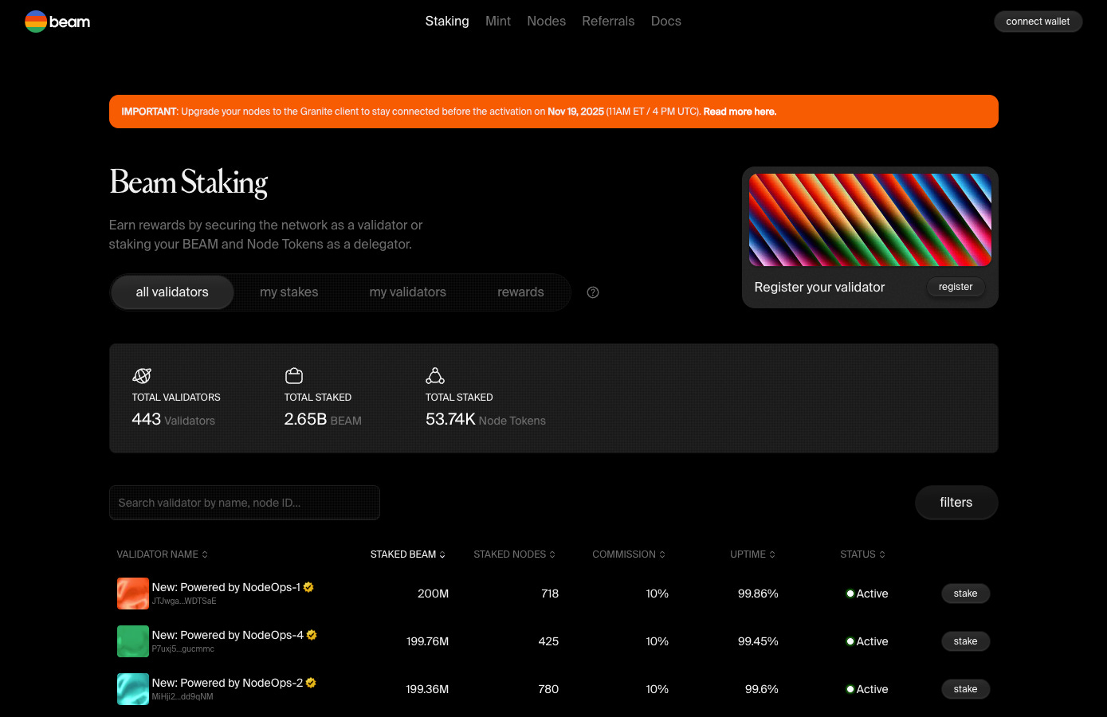This screenshot has width=1107, height=717.
Task: Click the NodeOps-4 validator avatar
Action: point(133,641)
